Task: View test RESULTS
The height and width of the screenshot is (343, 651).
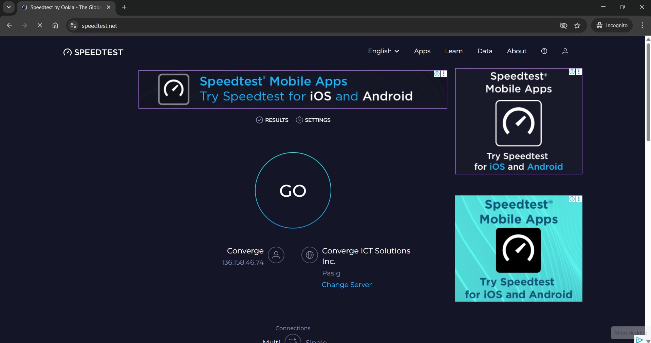Action: (272, 120)
